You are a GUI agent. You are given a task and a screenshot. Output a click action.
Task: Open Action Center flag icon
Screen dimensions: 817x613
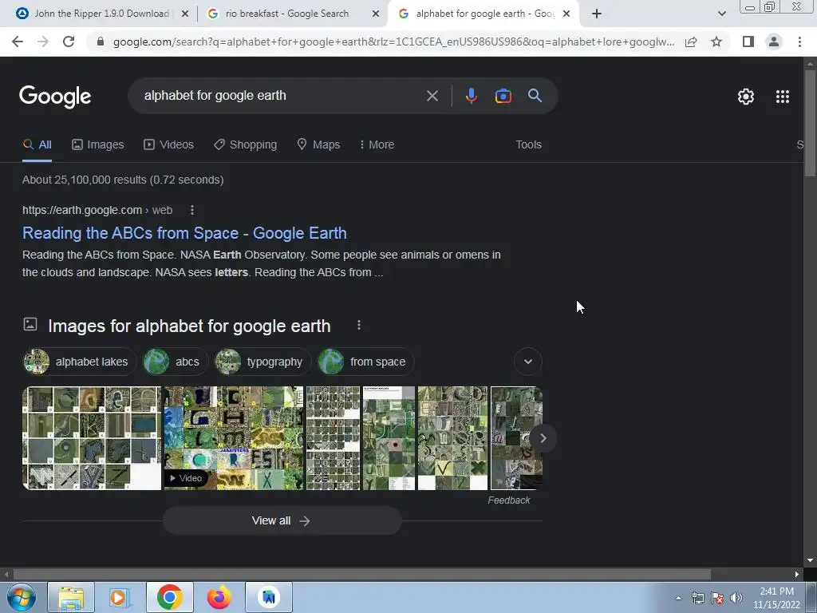(x=717, y=598)
